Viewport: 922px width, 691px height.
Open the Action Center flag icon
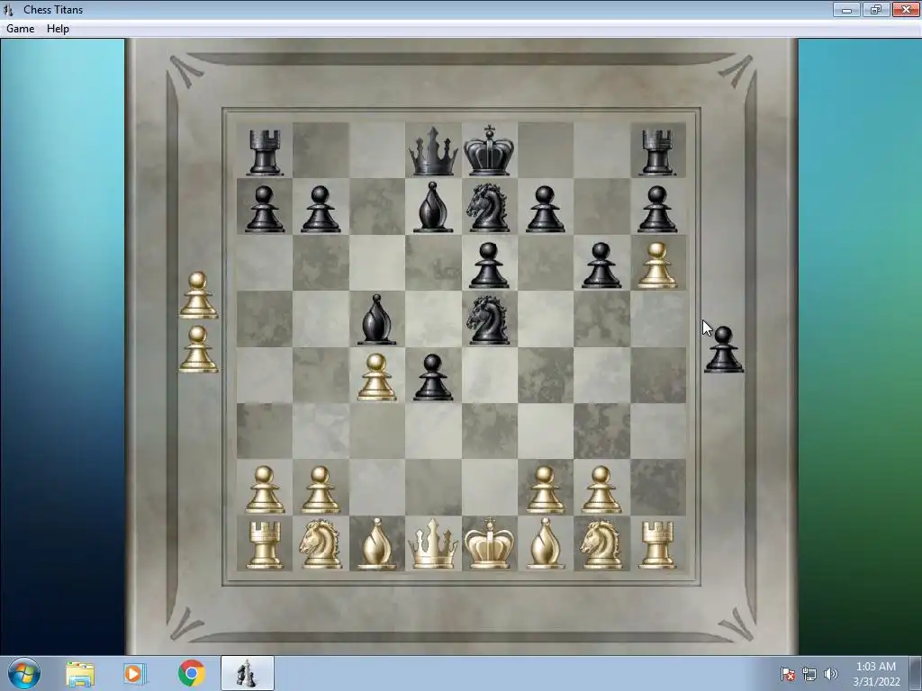[787, 674]
